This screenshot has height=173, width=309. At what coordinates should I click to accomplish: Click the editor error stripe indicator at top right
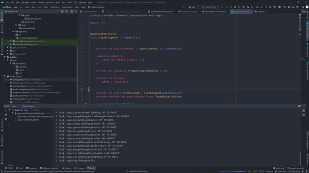coord(300,15)
